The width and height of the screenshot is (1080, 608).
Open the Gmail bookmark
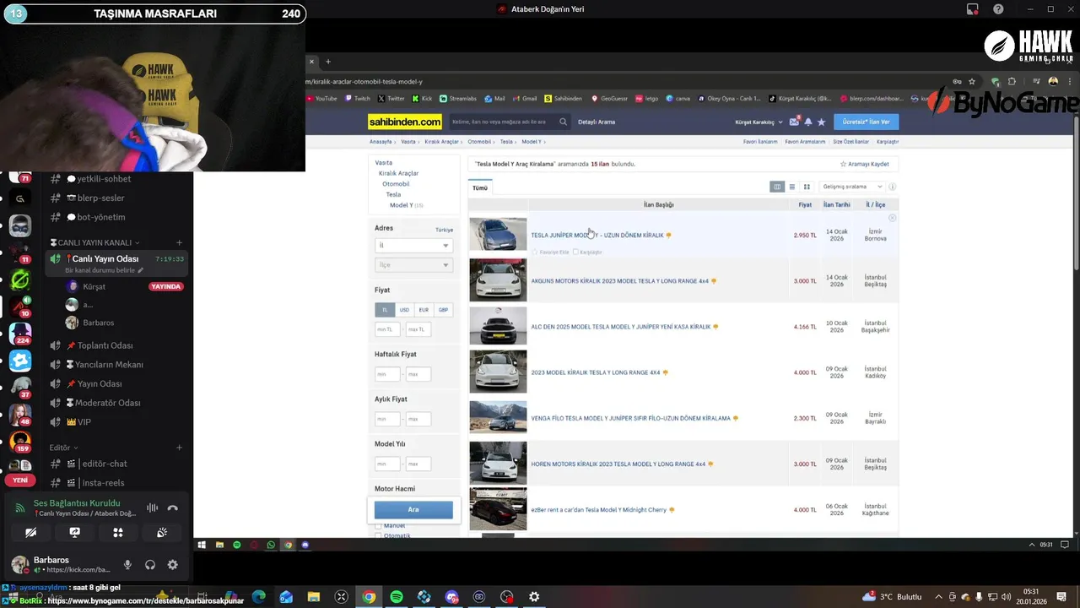tap(525, 99)
